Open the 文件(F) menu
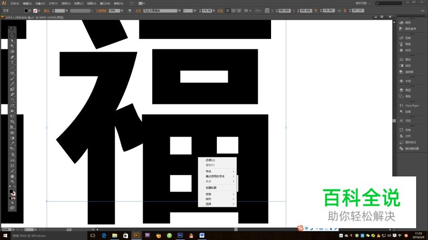428x240 pixels. (x=15, y=3)
